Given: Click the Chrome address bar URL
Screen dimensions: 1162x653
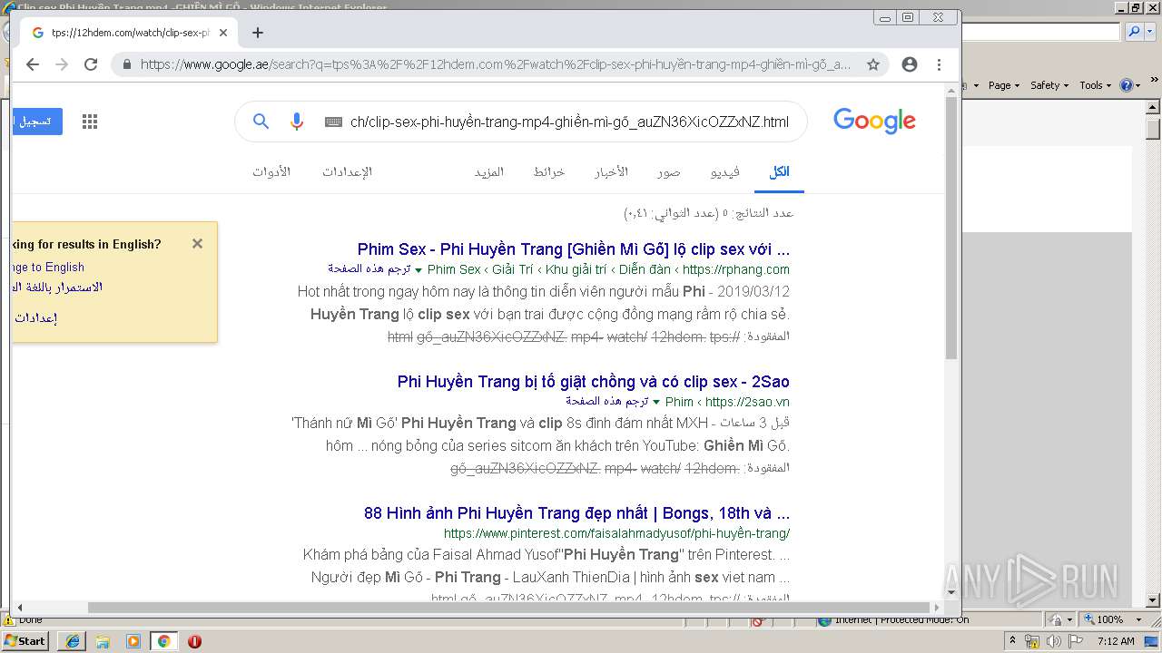Looking at the screenshot, I should point(496,64).
